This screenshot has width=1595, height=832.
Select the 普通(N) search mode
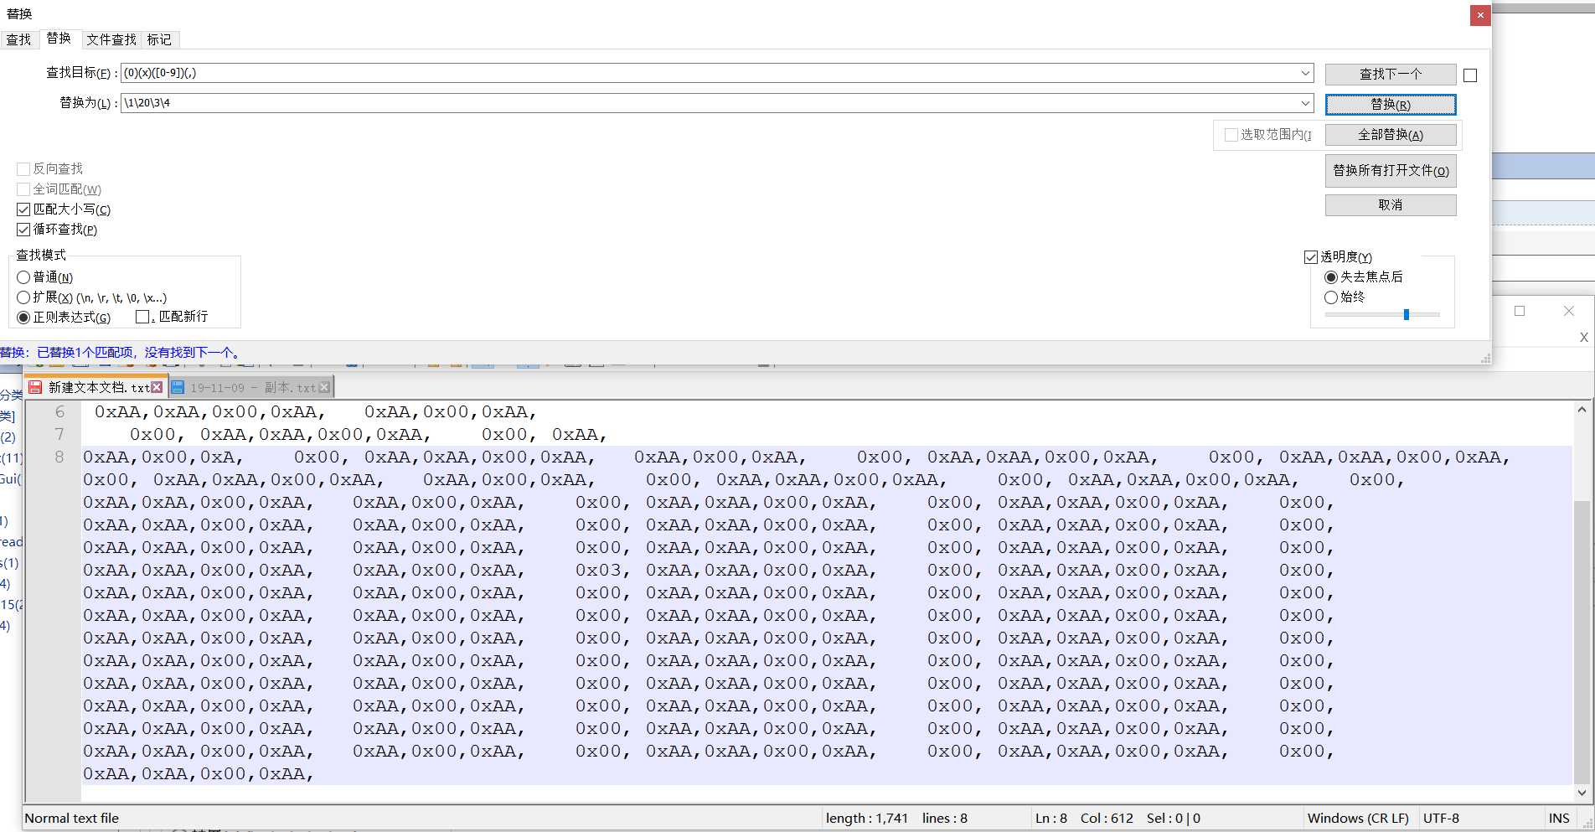pos(23,277)
